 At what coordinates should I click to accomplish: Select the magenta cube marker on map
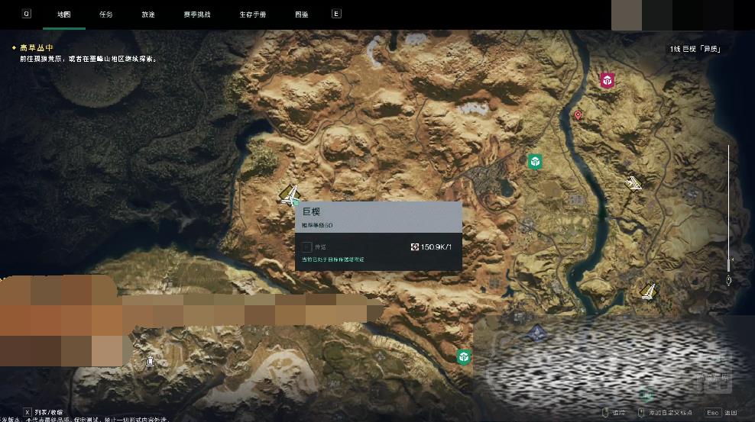[x=608, y=81]
